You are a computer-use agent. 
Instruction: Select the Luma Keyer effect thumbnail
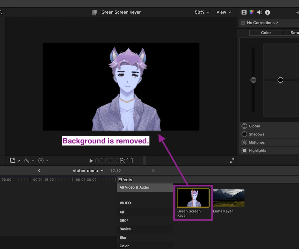pos(229,198)
